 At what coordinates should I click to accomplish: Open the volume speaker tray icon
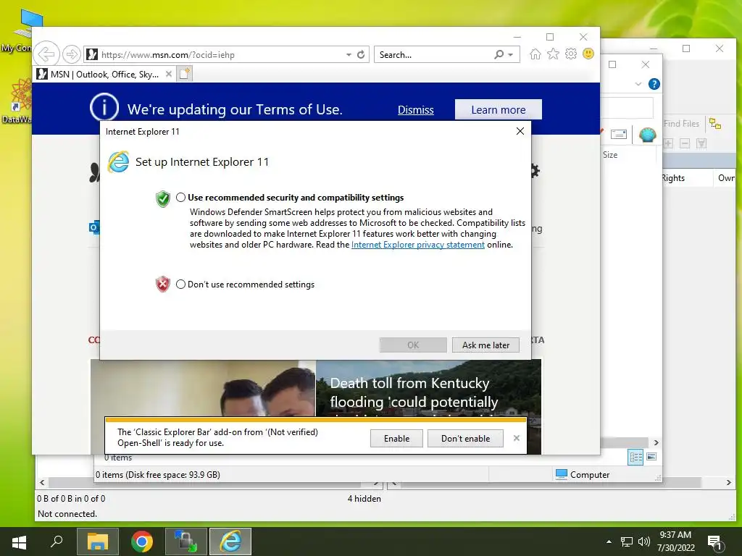pos(643,542)
